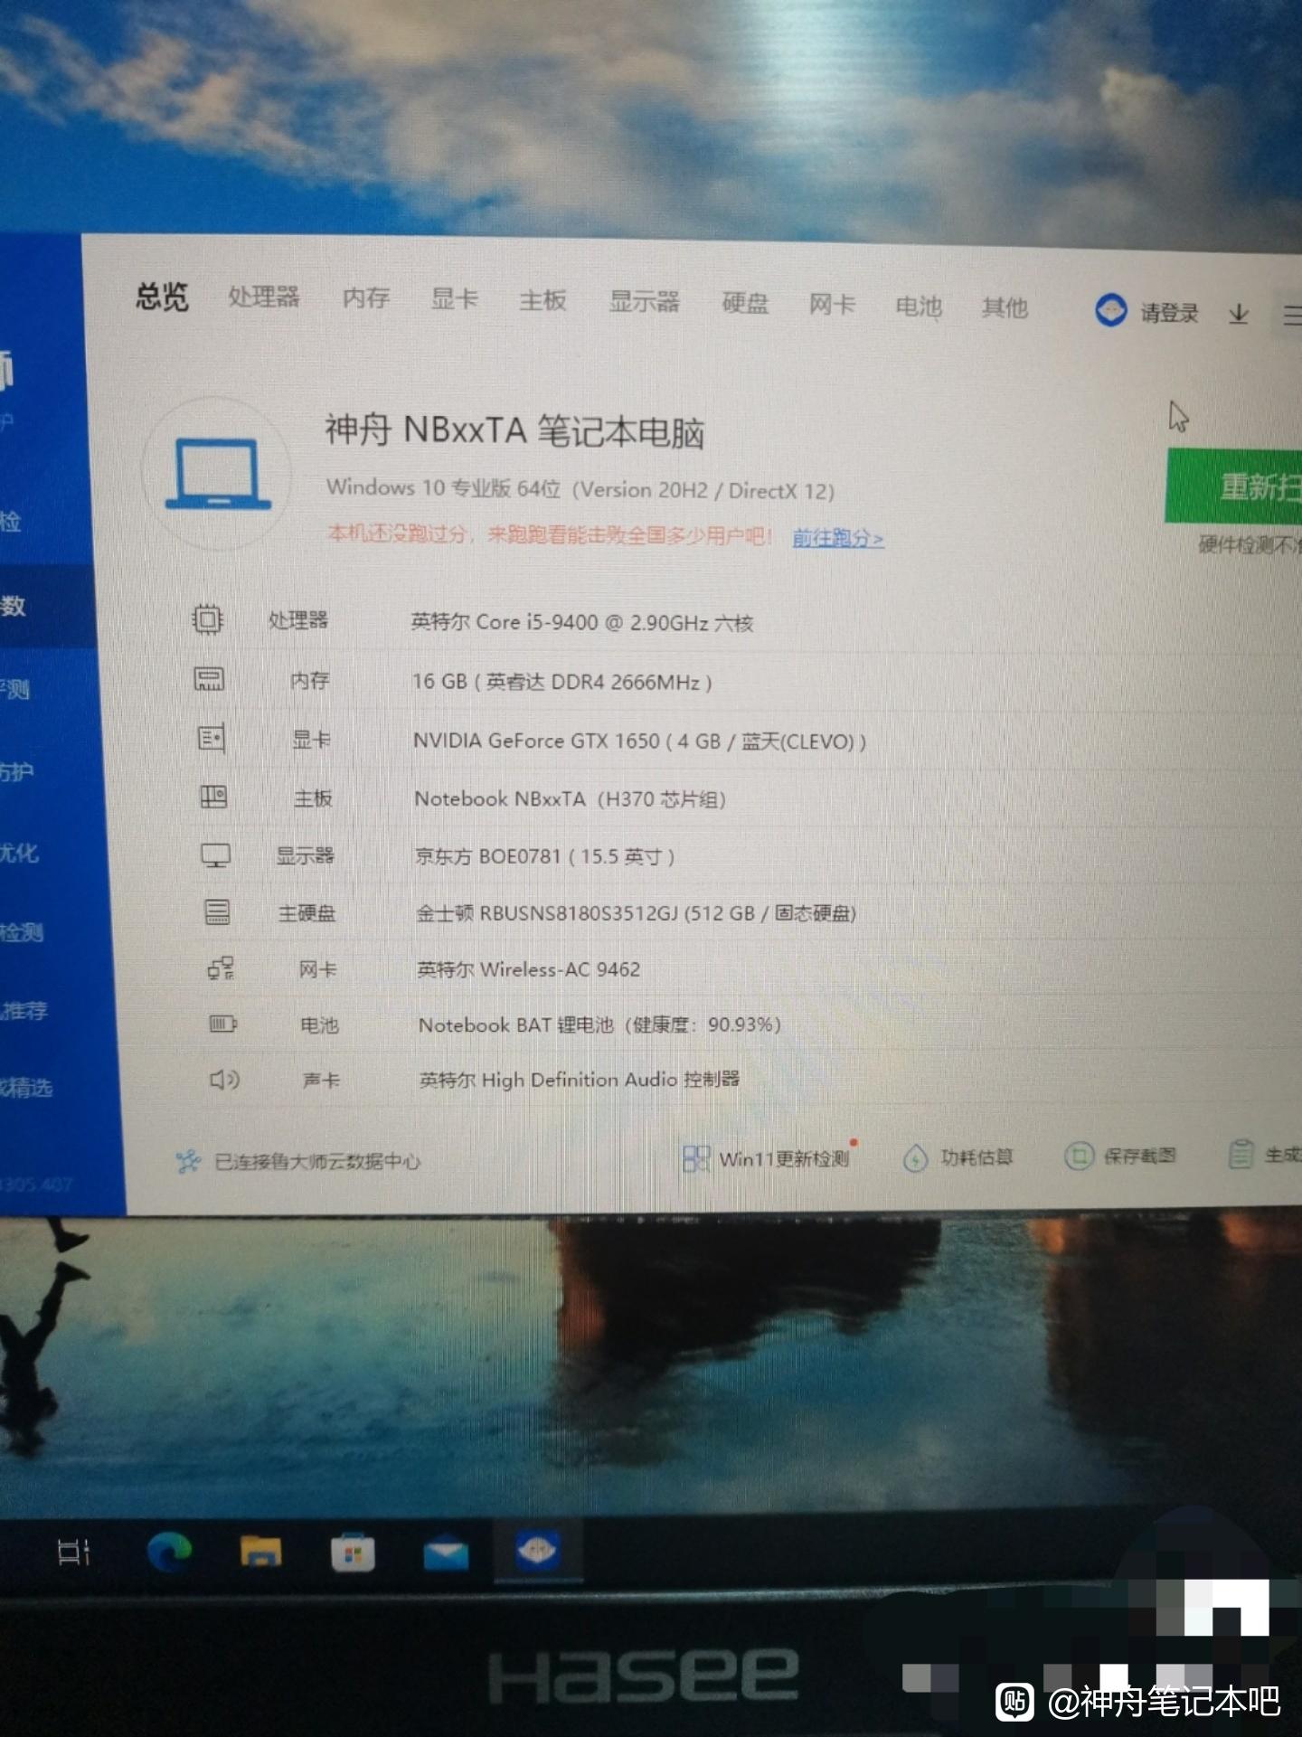Click the 请登录 login text
This screenshot has width=1302, height=1737.
click(x=1169, y=313)
